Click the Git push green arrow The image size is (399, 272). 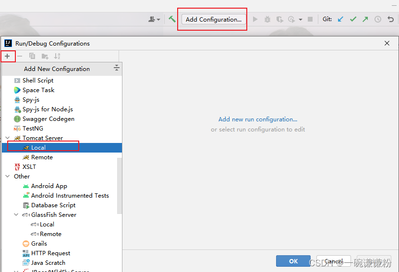365,19
